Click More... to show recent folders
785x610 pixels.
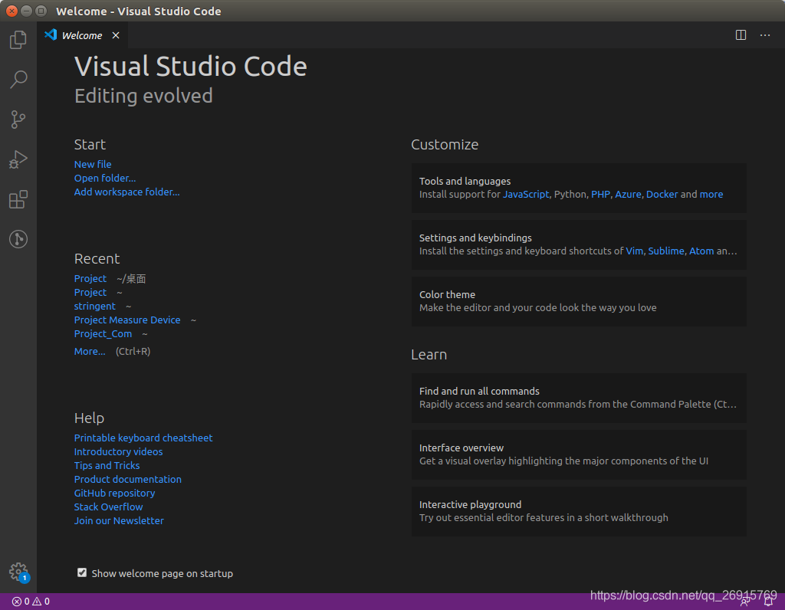(90, 352)
